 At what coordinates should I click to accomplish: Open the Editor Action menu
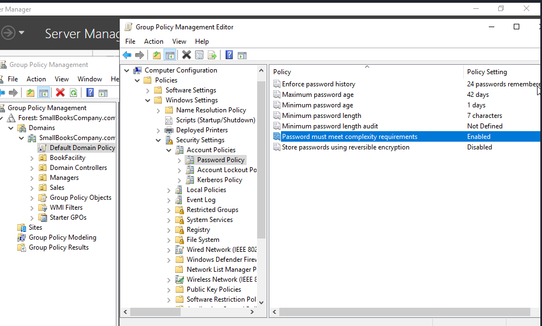(154, 42)
